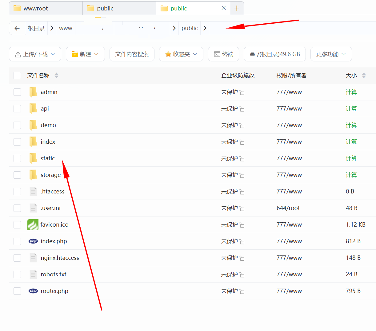Open the terminal (终端) button
This screenshot has height=331, width=376.
coord(224,54)
